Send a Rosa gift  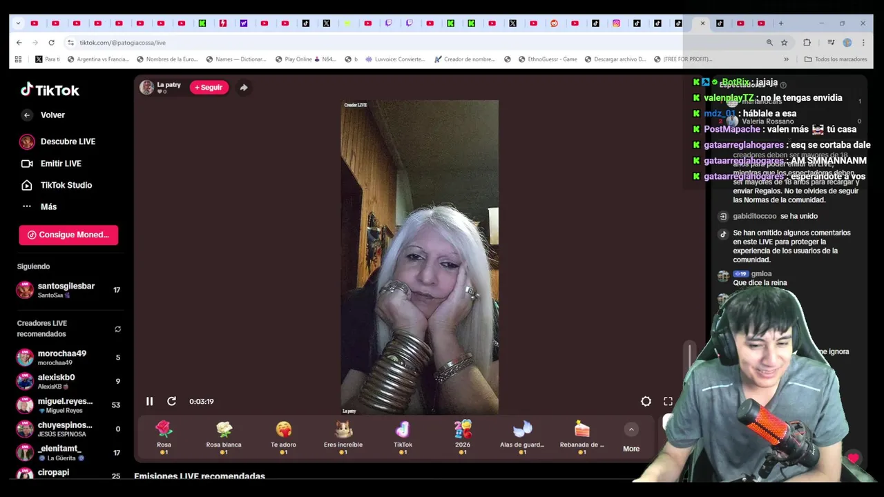(164, 437)
